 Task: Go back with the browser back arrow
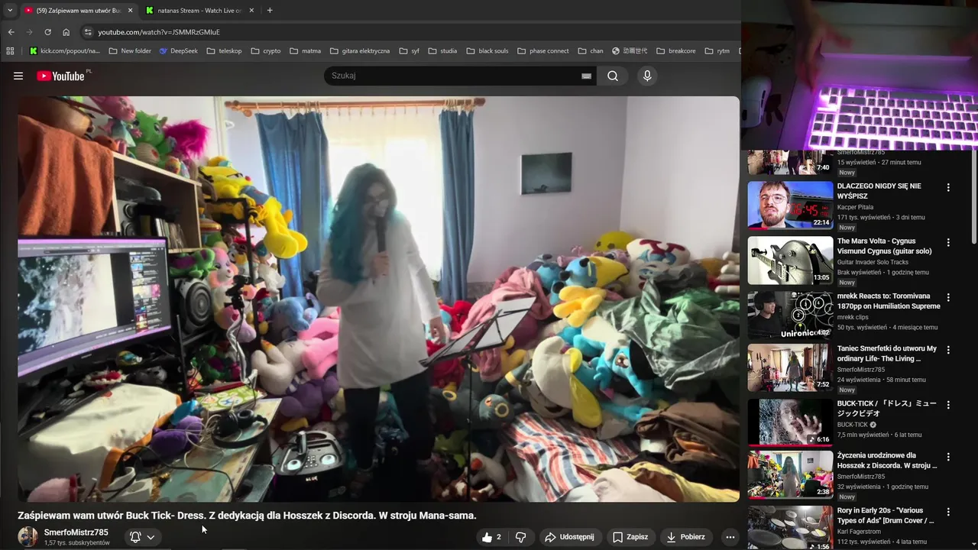point(11,32)
